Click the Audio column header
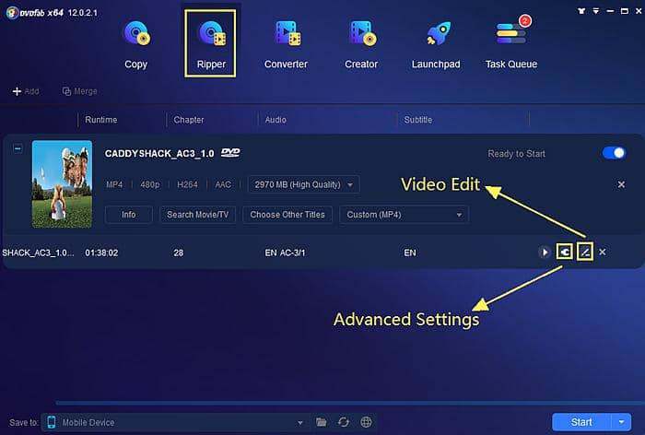This screenshot has height=435, width=645. click(276, 120)
